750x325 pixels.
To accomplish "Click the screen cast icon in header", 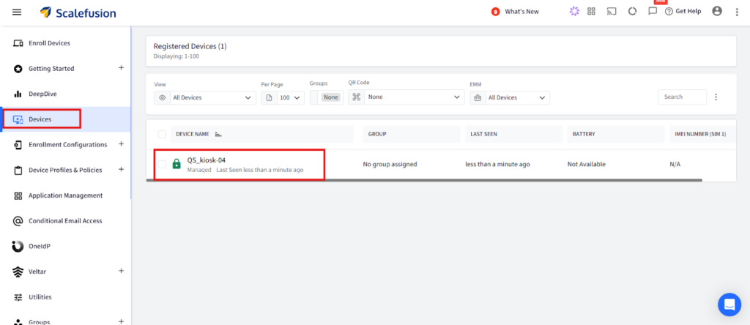I will pos(612,12).
